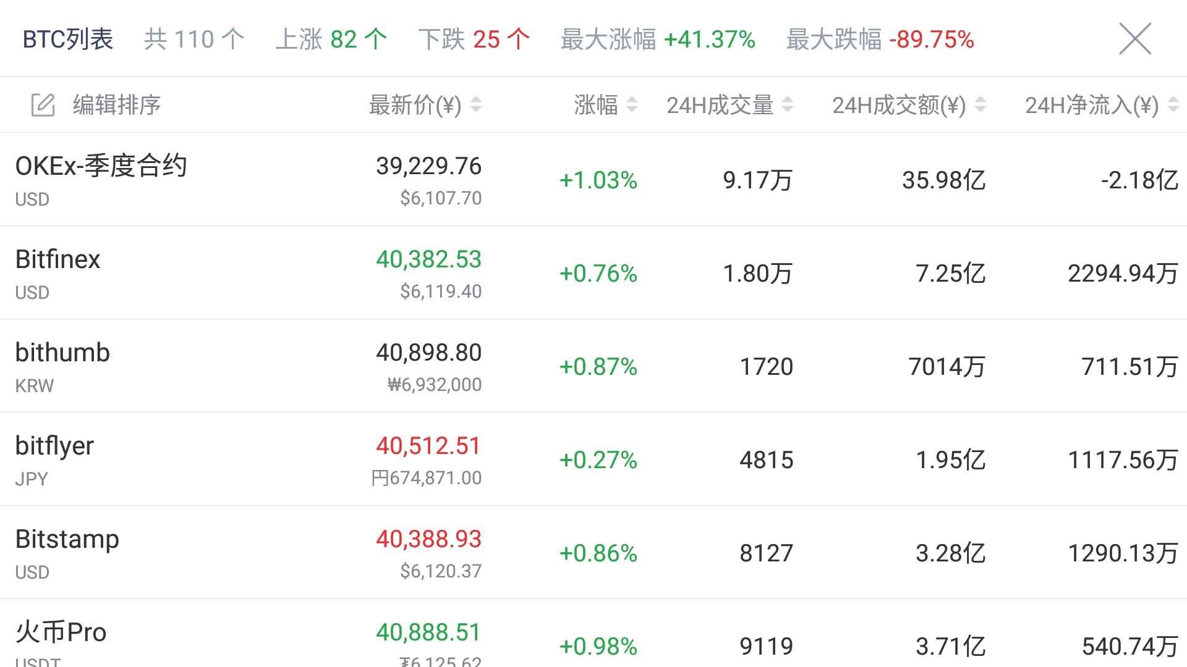1187x667 pixels.
Task: Click the +0.98% change for 火币Pro
Action: (598, 647)
